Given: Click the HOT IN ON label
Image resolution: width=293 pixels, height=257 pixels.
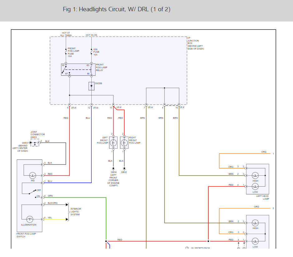Looking at the screenshot, I should (x=91, y=35).
